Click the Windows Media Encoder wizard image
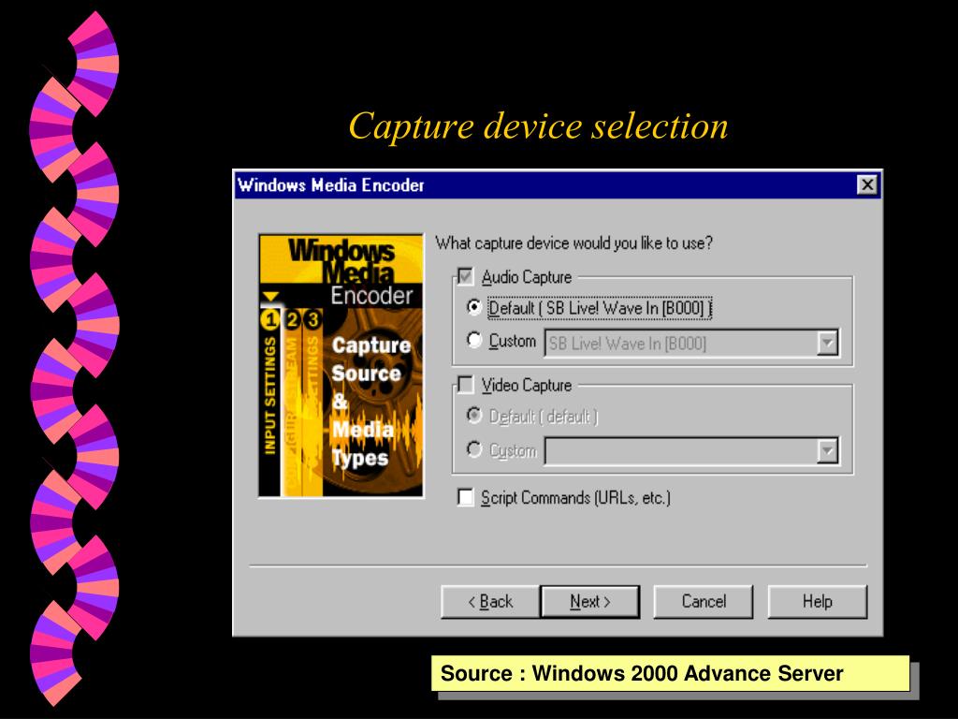Screen dimensions: 958x719 [x=341, y=366]
